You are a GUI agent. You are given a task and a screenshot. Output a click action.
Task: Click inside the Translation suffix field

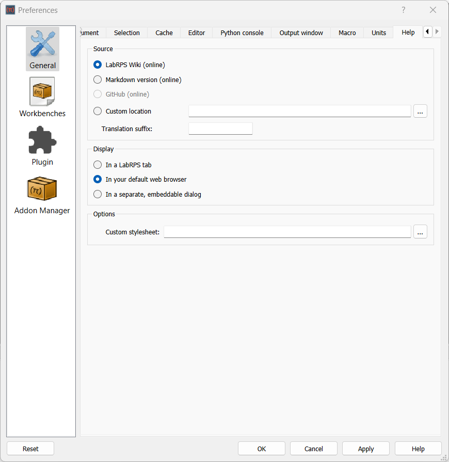pos(220,129)
